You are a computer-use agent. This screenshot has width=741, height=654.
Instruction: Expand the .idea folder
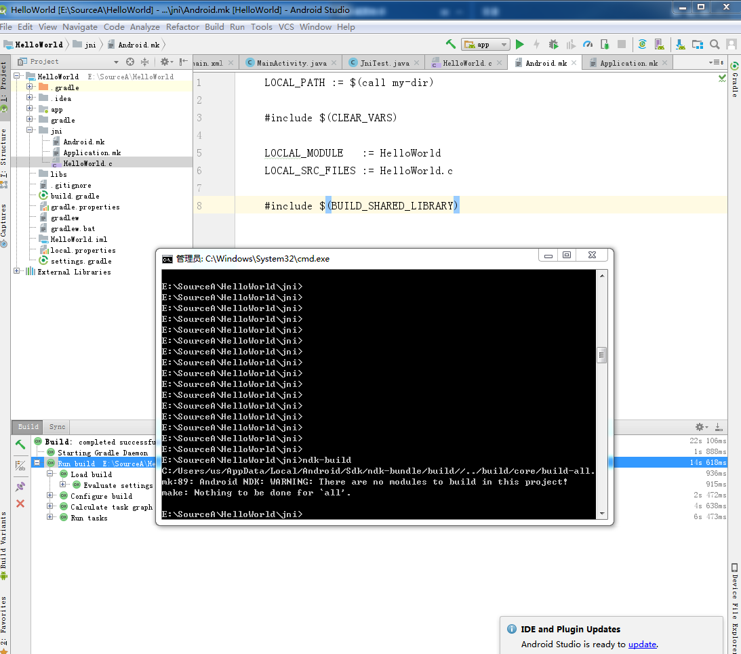[29, 98]
